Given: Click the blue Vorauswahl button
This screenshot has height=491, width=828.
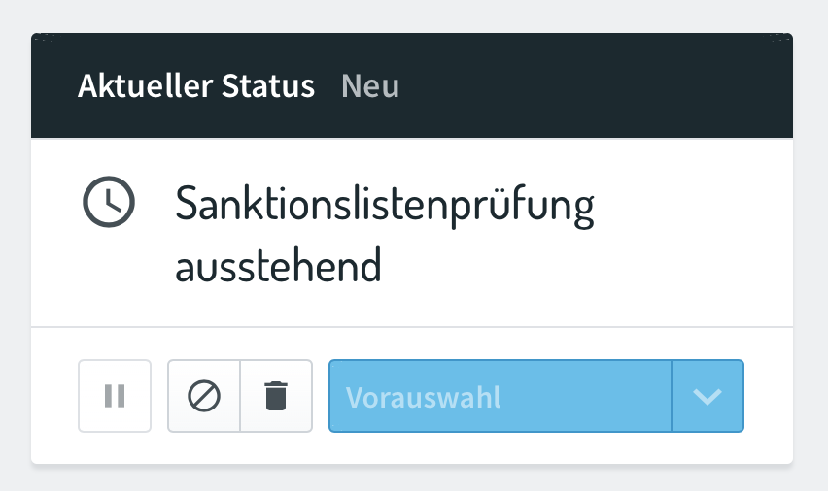Looking at the screenshot, I should 500,396.
